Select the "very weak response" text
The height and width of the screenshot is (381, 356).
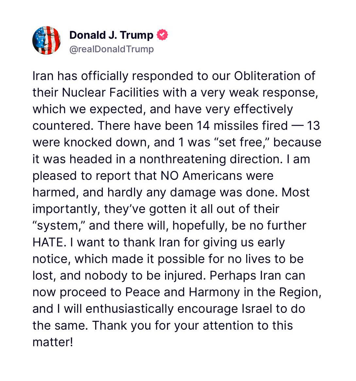click(x=258, y=92)
